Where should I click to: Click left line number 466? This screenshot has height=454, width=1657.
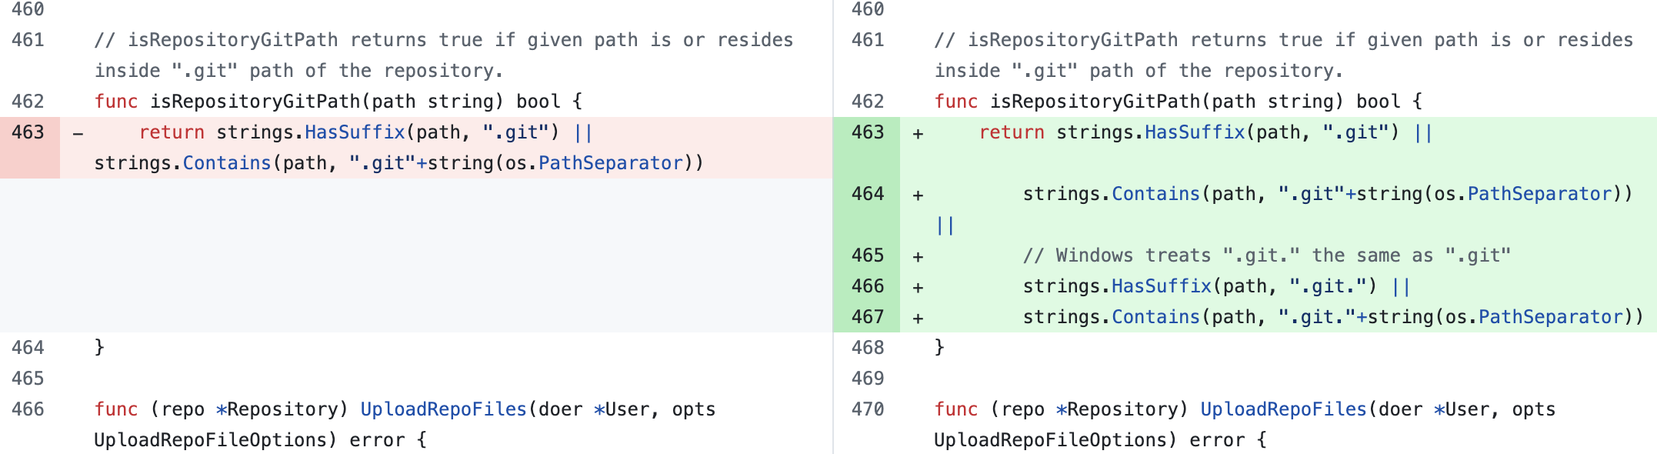tap(28, 409)
